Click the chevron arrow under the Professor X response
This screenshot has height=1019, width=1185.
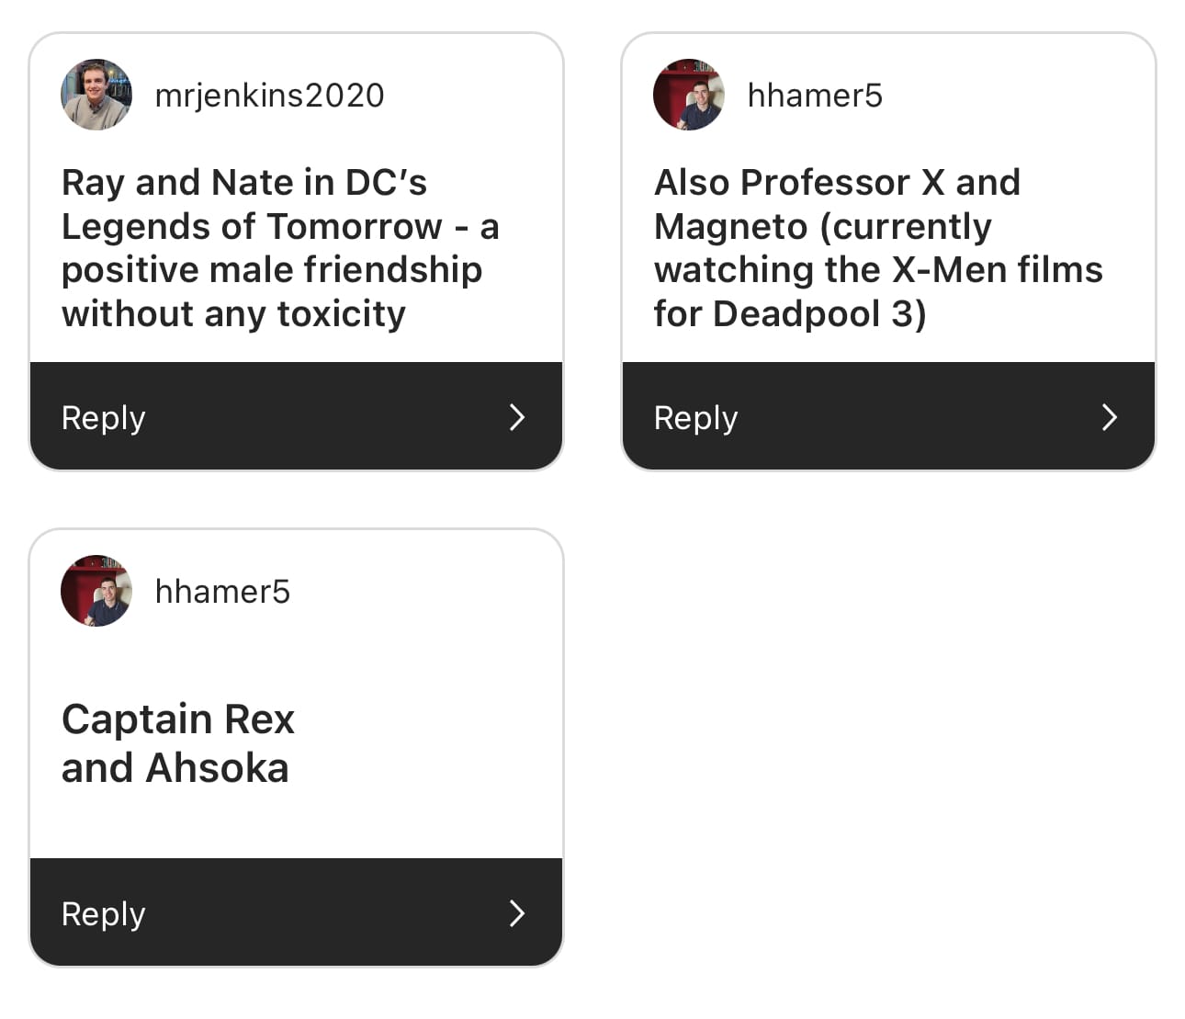click(1110, 417)
